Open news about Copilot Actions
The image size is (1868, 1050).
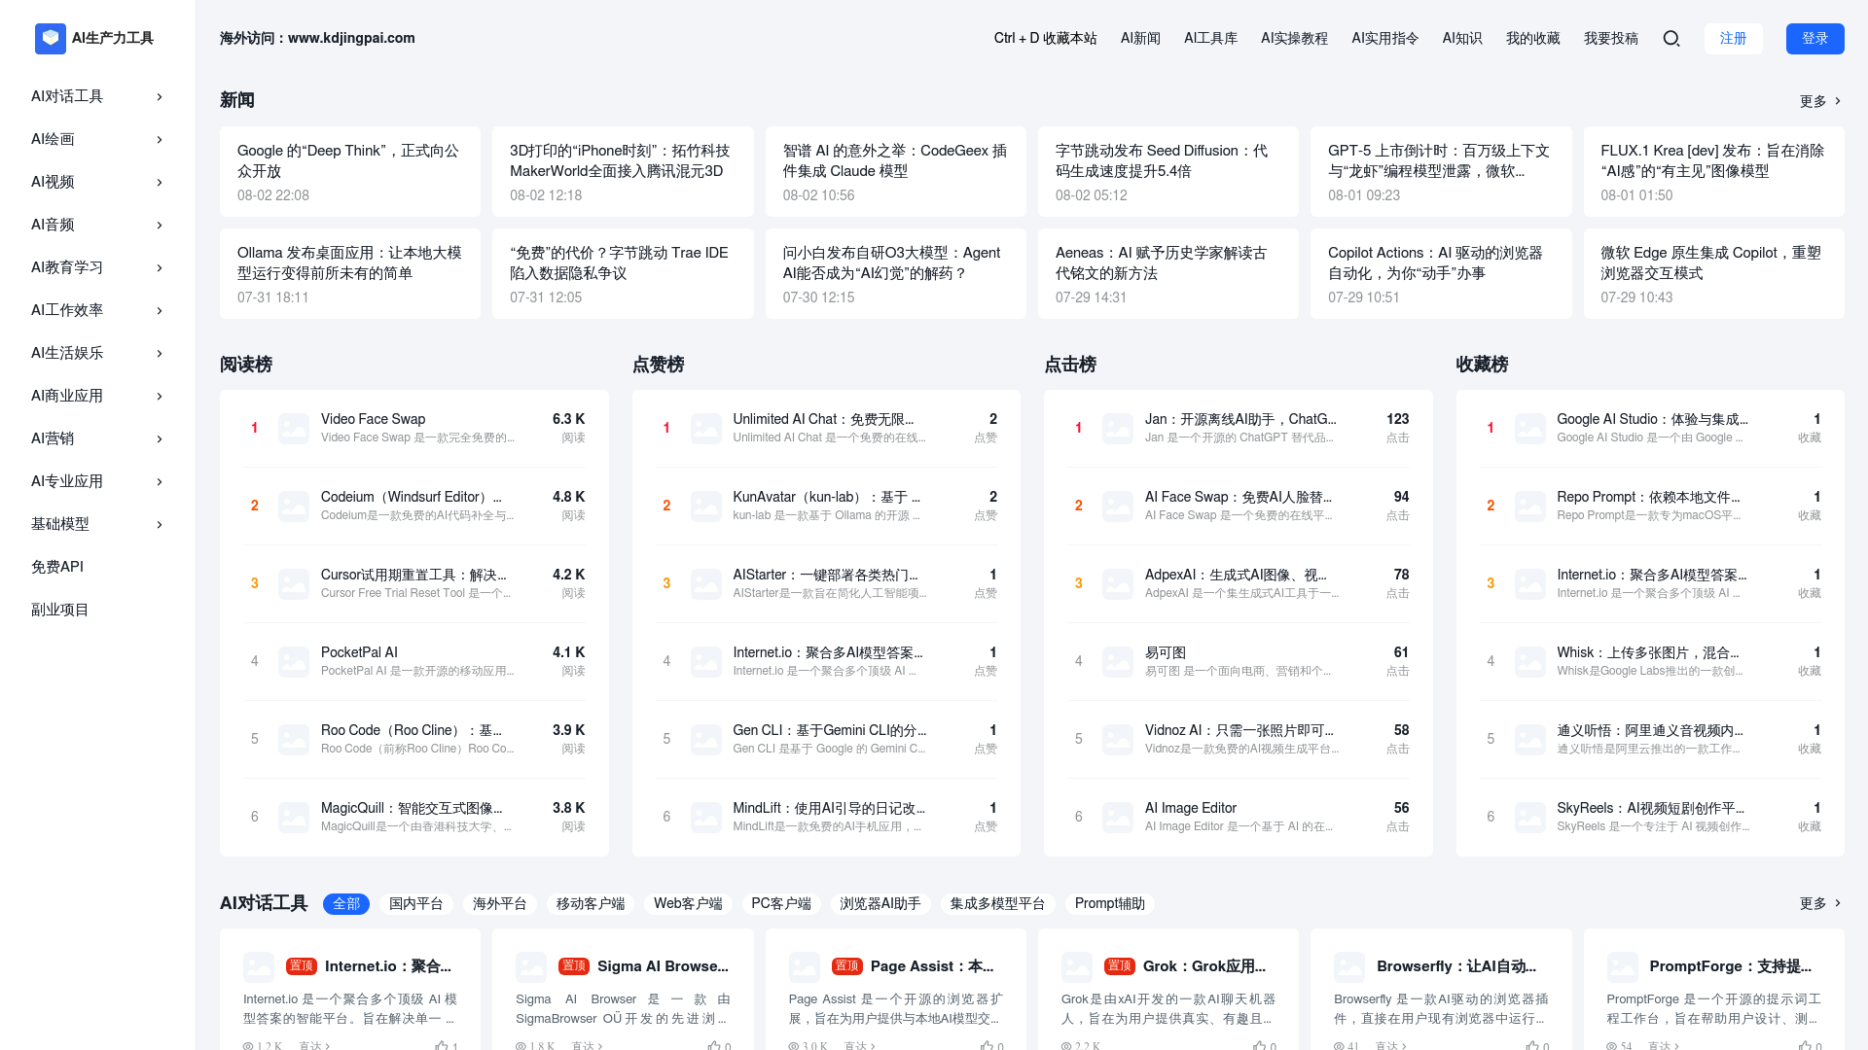pyautogui.click(x=1441, y=273)
